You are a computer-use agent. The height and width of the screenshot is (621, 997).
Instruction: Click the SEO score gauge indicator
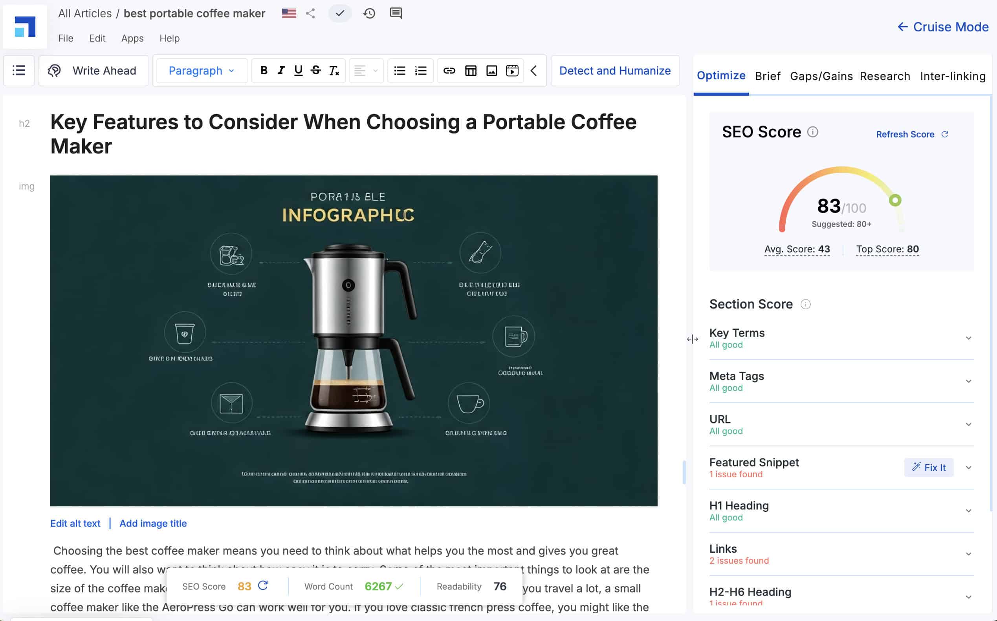coord(895,200)
